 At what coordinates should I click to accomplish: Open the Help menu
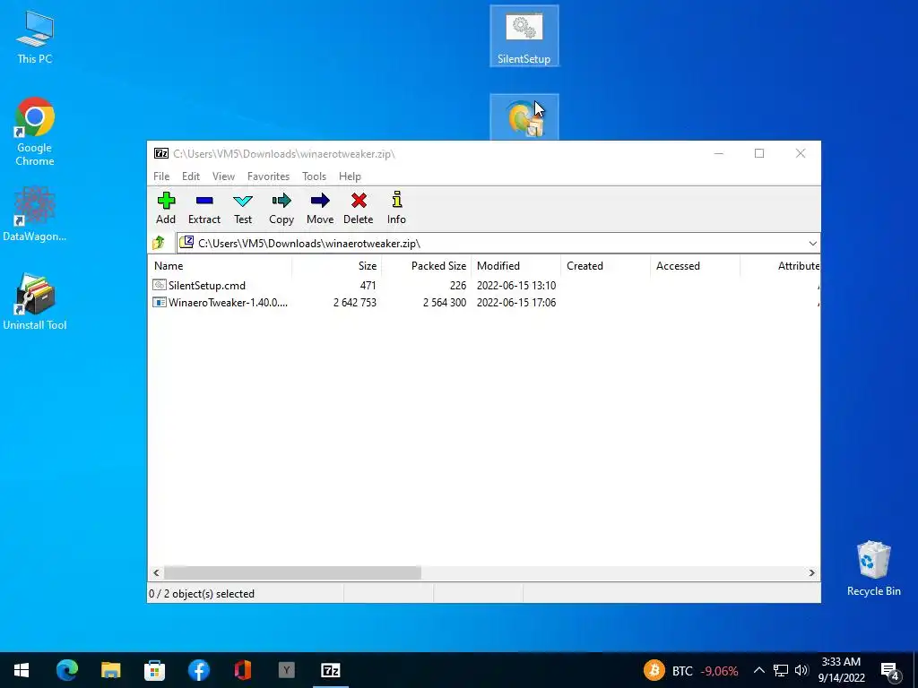[x=351, y=176]
